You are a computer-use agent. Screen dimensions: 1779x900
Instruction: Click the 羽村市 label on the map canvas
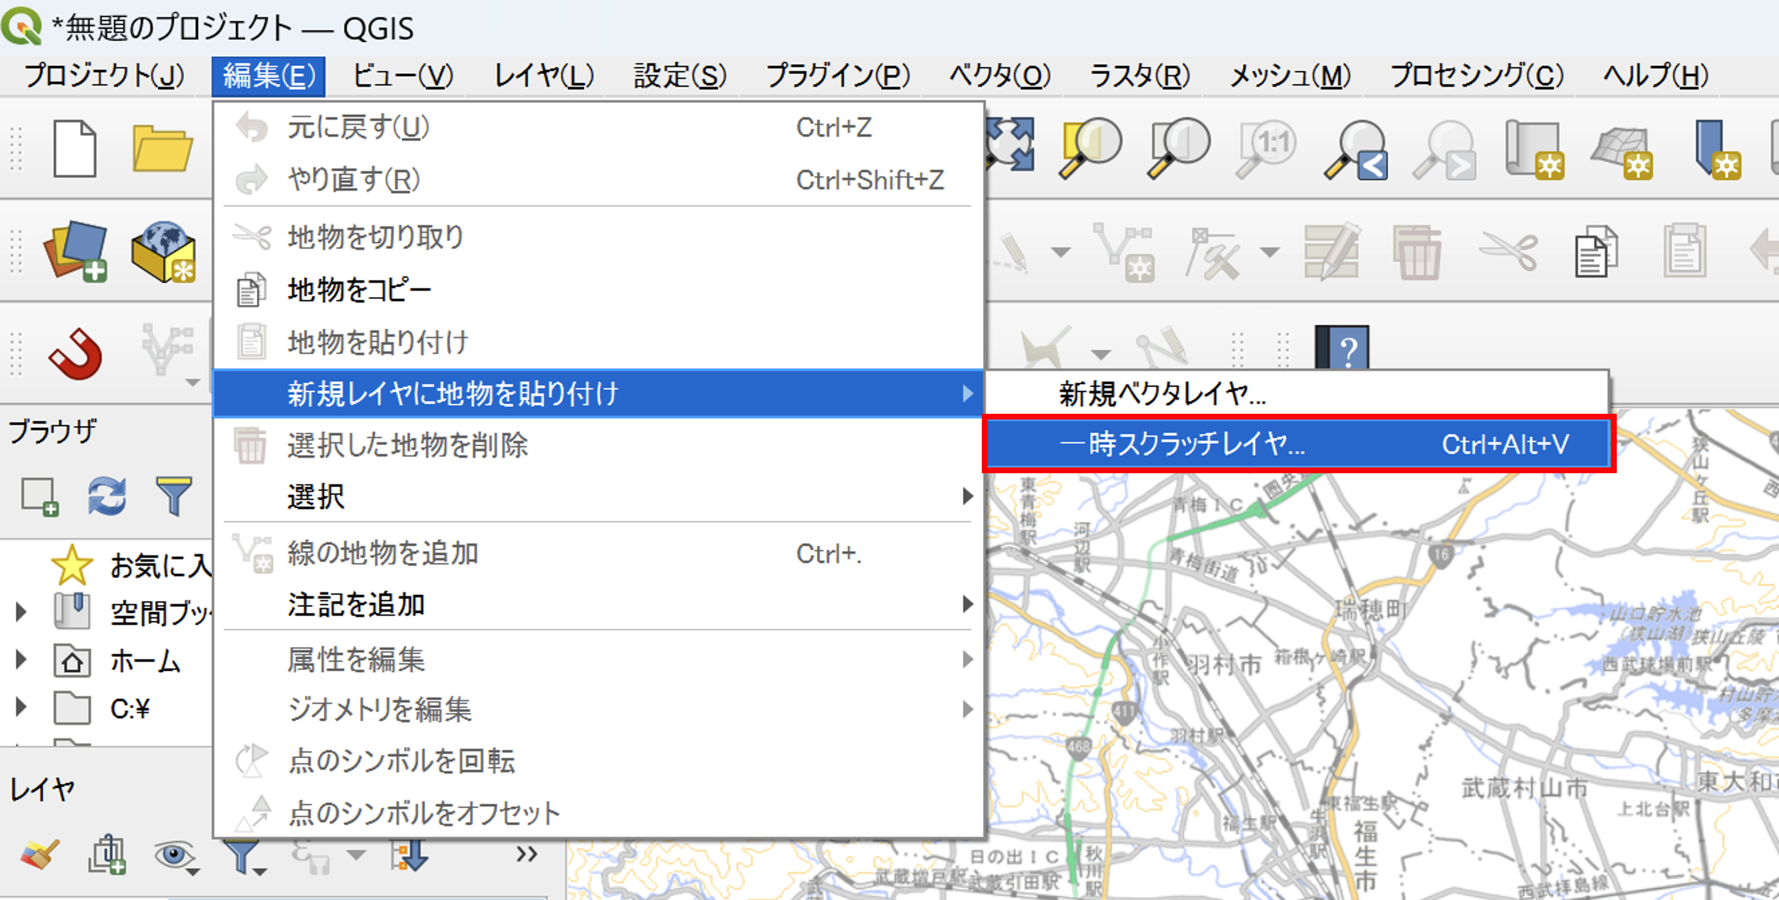1224,665
